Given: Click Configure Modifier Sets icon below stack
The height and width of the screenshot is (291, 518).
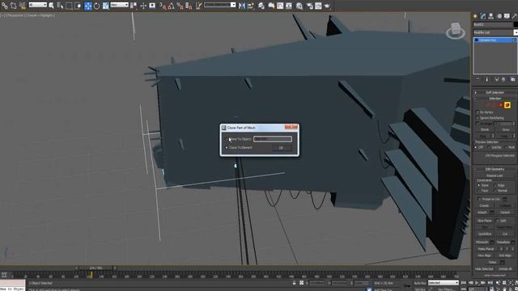Looking at the screenshot, I should 512,79.
